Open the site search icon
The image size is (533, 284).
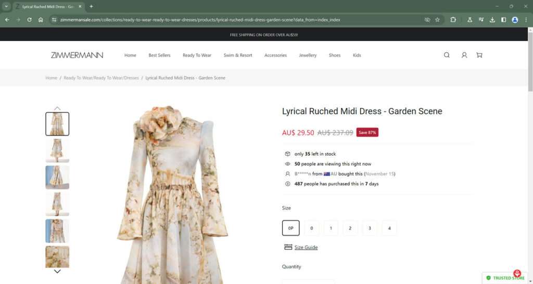[447, 55]
